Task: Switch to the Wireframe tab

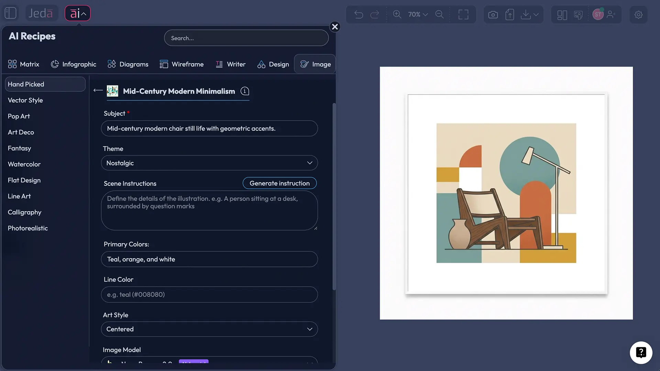Action: point(181,64)
